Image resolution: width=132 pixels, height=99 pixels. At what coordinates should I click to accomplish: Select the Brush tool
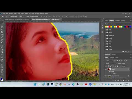tap(2, 42)
